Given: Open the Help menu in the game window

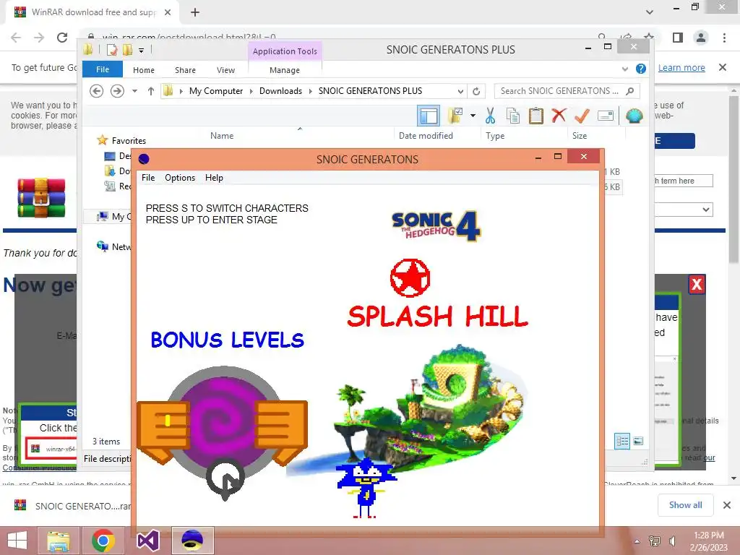Looking at the screenshot, I should pyautogui.click(x=214, y=178).
